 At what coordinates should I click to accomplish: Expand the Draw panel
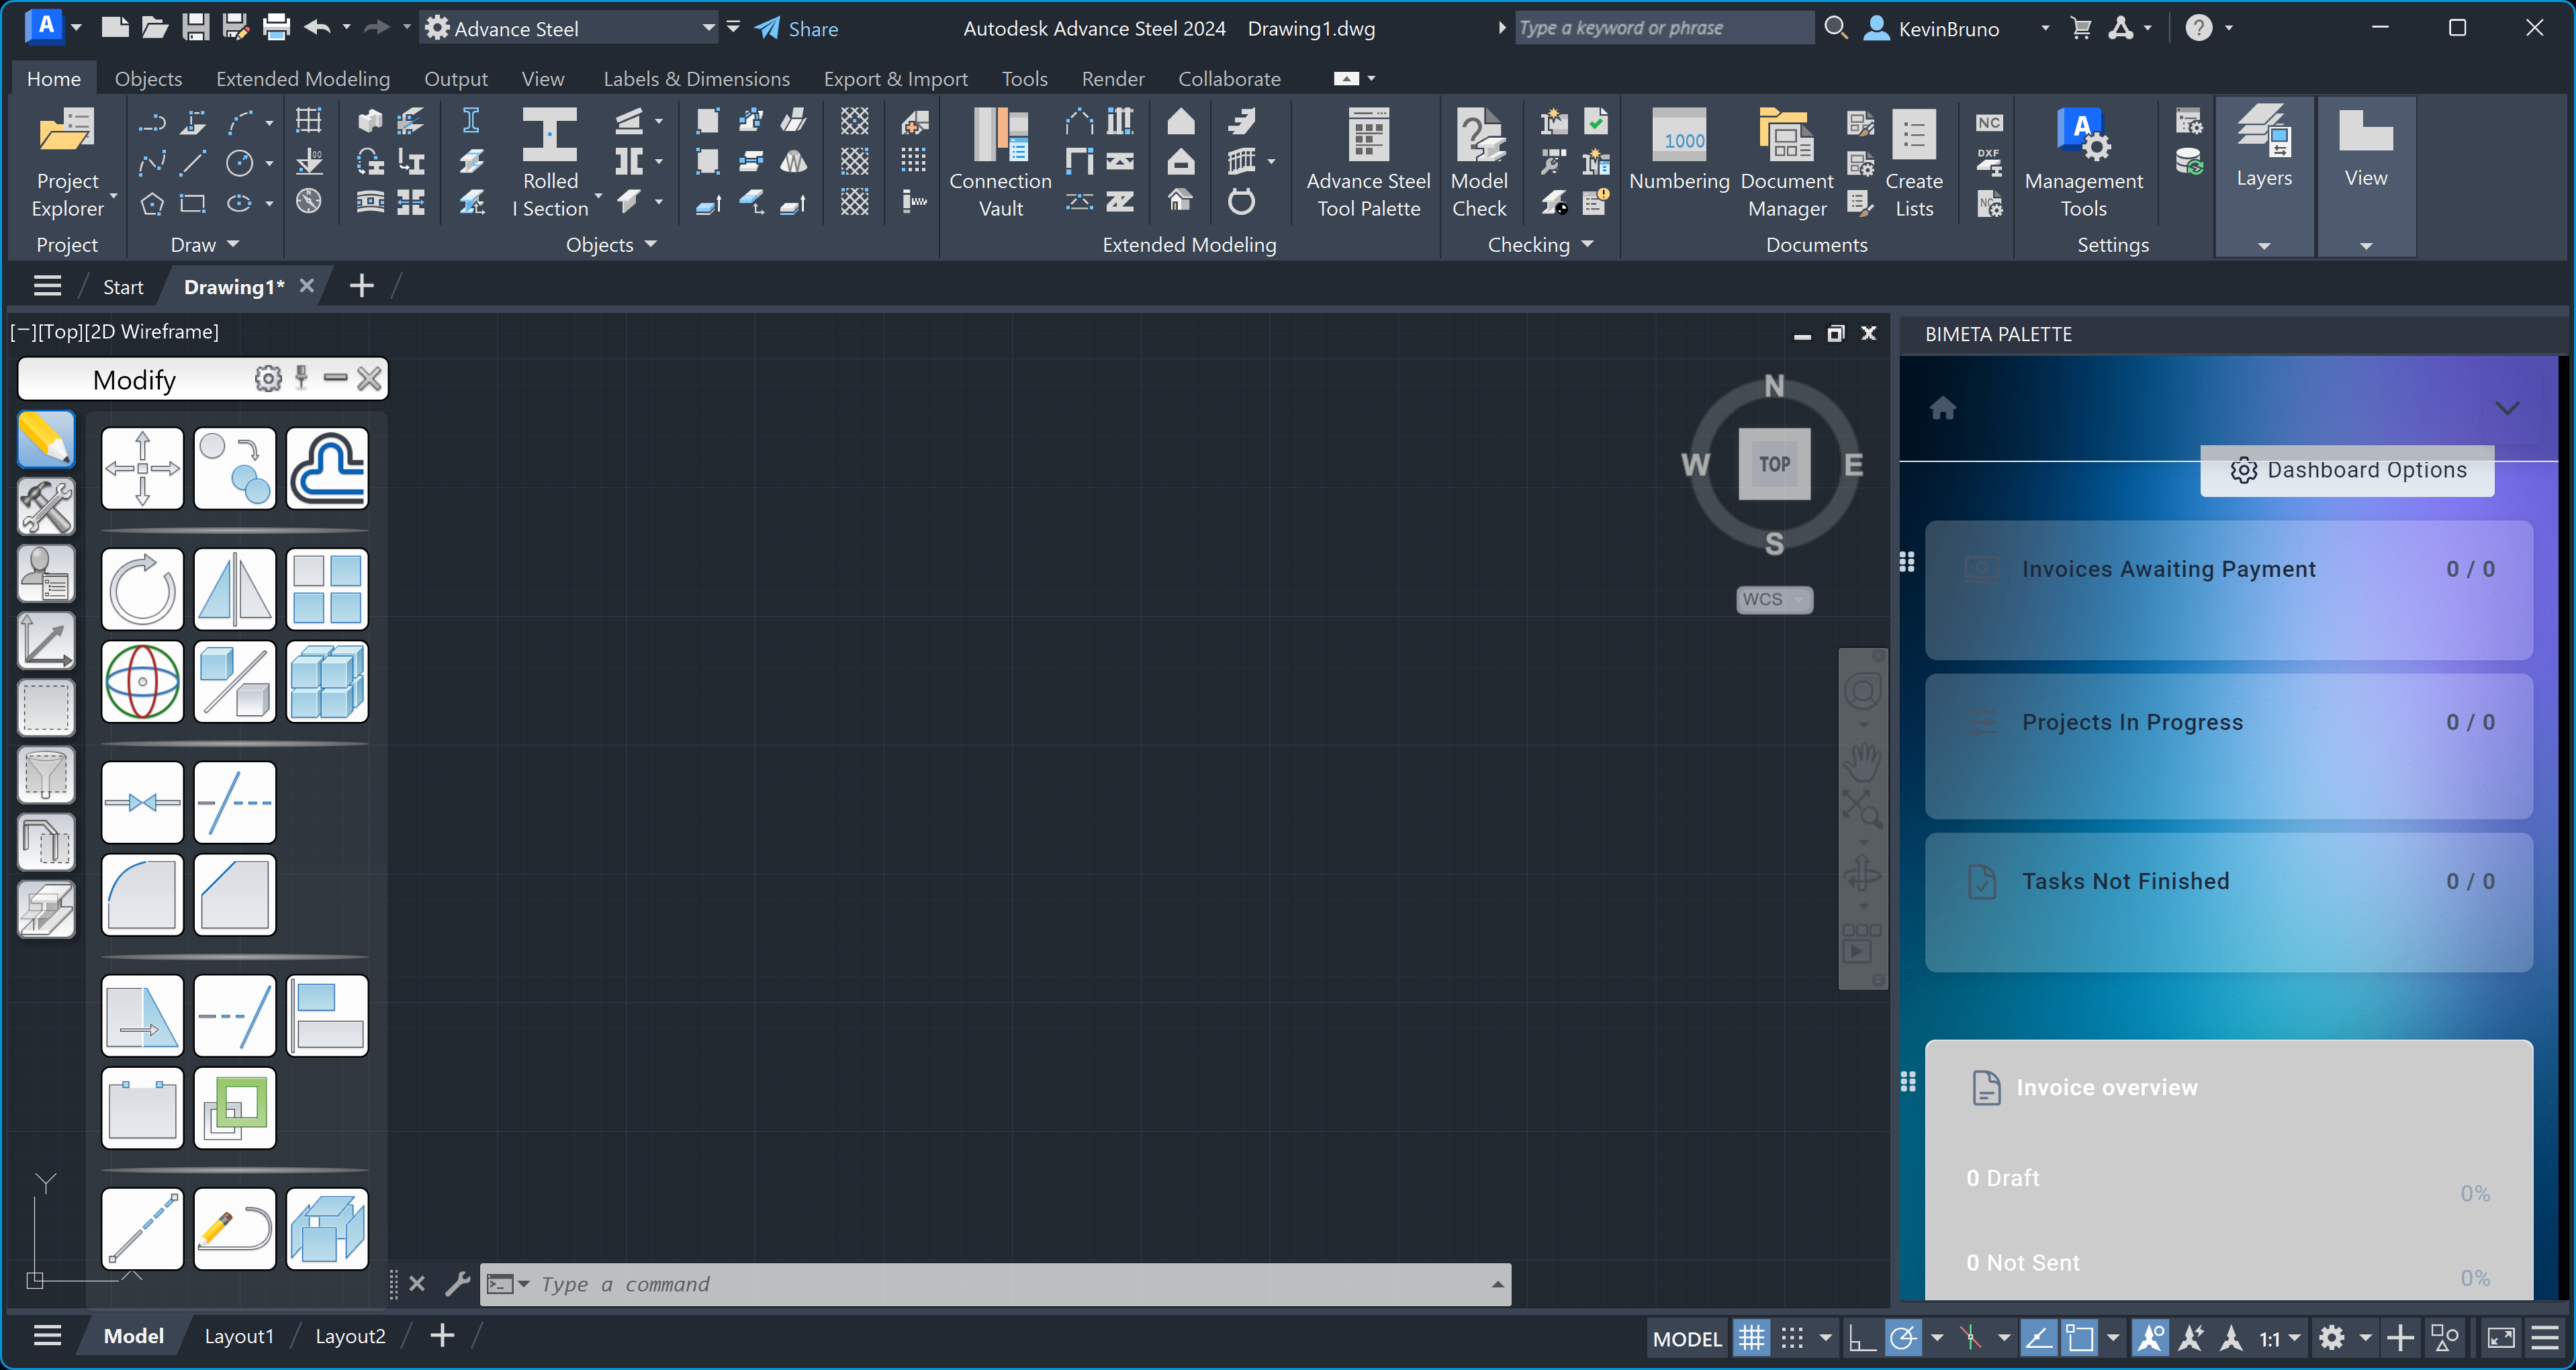[x=205, y=244]
